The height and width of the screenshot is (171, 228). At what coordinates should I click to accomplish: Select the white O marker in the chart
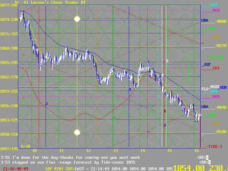pos(167,61)
